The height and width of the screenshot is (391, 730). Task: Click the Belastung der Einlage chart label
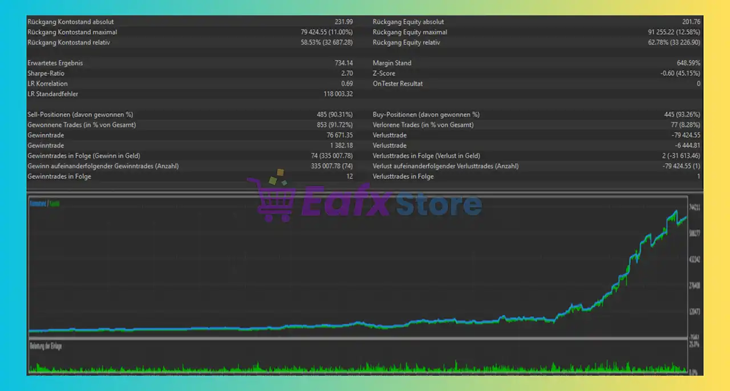[45, 346]
